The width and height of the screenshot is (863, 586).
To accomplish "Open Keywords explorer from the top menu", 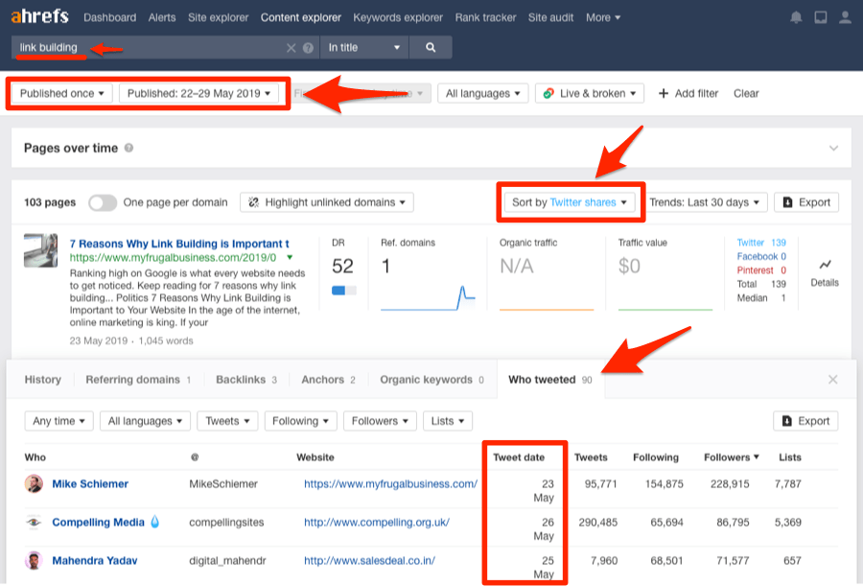I will pyautogui.click(x=398, y=16).
